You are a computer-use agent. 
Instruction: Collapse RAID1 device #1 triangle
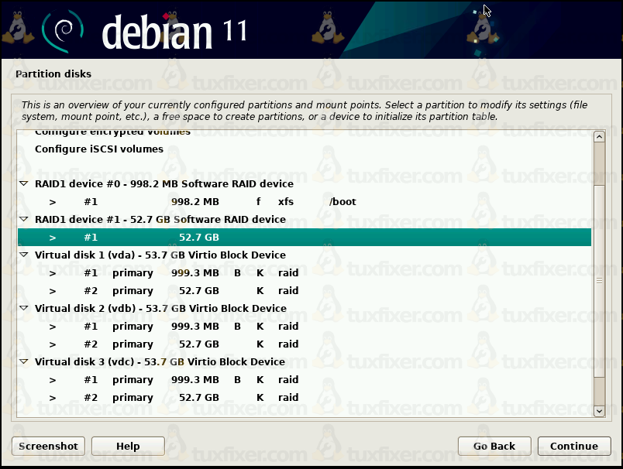23,220
